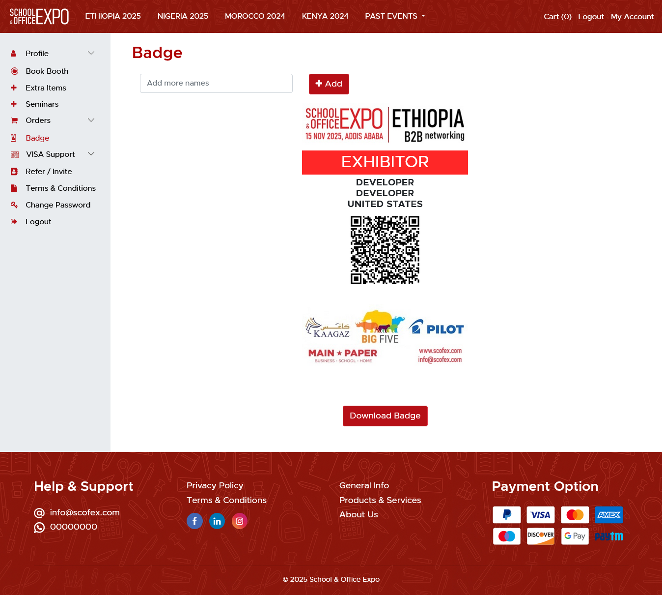662x595 pixels.
Task: Go to Ethiopia 2025 menu item
Action: (113, 16)
